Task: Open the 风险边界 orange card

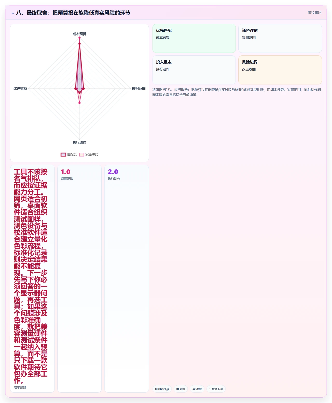Action: tap(280, 70)
